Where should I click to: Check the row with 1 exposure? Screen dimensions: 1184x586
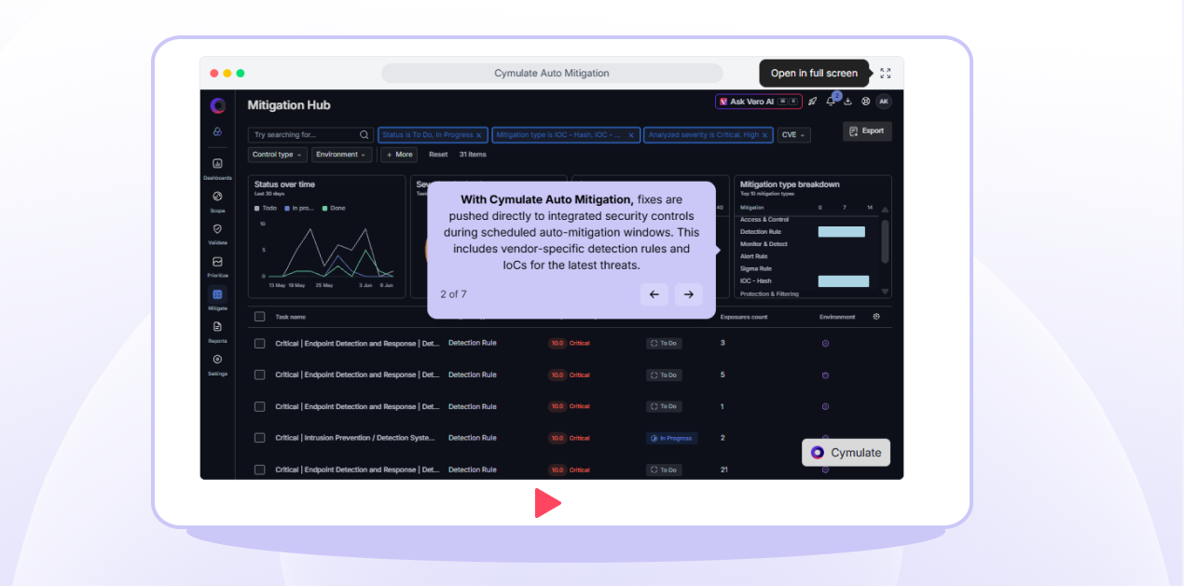(x=259, y=407)
